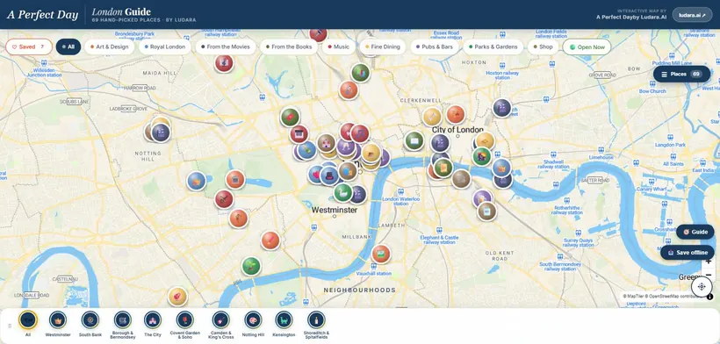The image size is (720, 344).
Task: Select the clapperboard marker in Notting Hill
Action: pos(161,133)
